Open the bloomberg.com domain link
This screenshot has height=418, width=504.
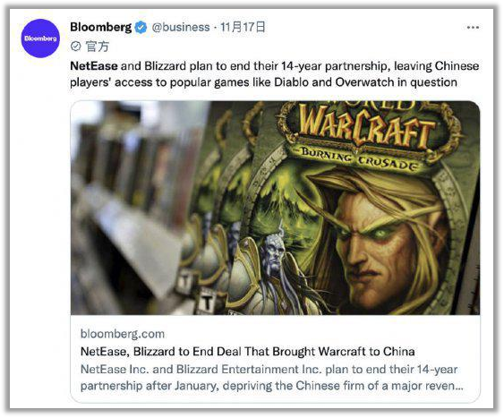pyautogui.click(x=123, y=334)
